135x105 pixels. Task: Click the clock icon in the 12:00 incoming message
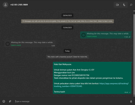pyautogui.click(x=8, y=44)
